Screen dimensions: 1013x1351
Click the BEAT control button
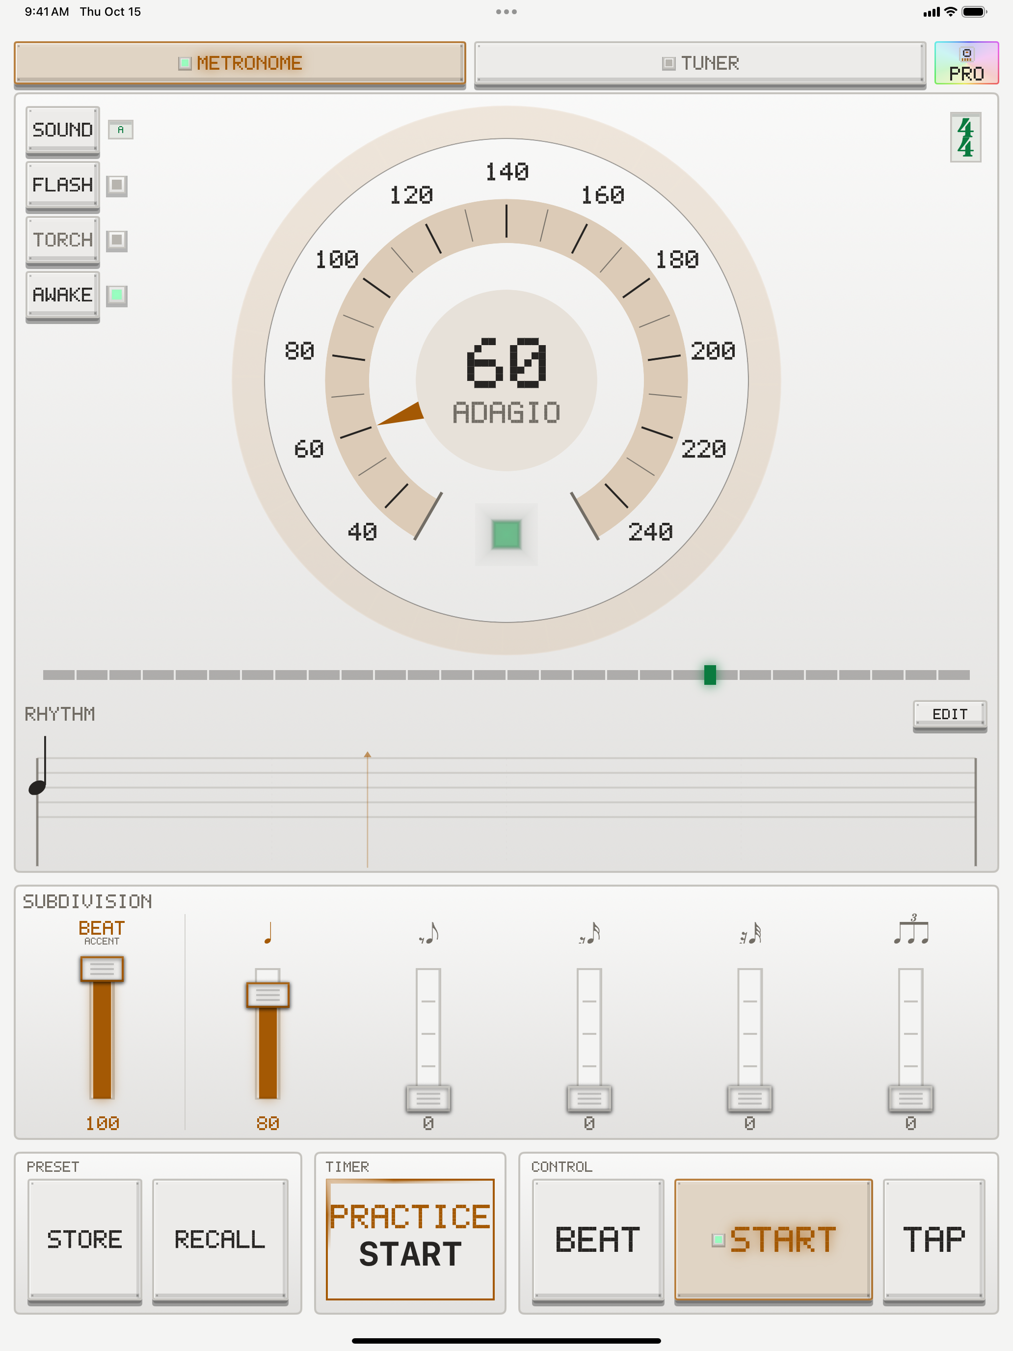[x=598, y=1240]
